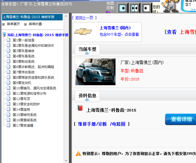The width and height of the screenshot is (196, 163).
Task: Click the right-arrow view control button
Action: pos(123,8)
